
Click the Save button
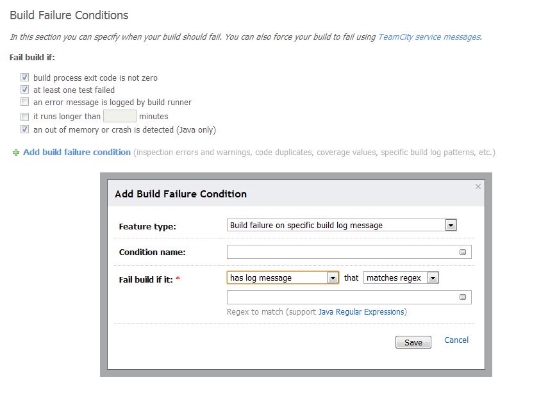(413, 342)
